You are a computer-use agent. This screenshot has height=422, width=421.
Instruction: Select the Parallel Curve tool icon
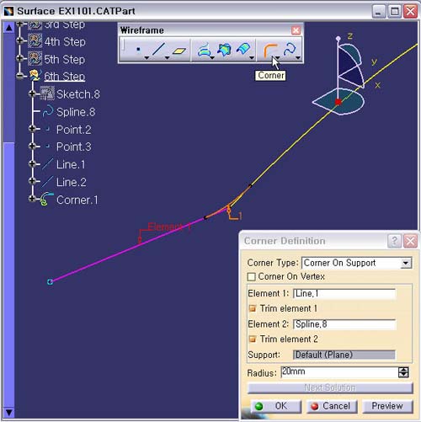243,50
